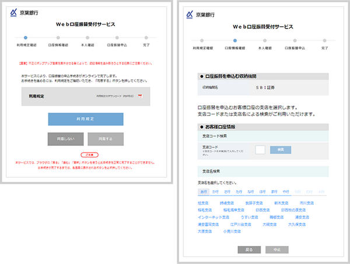350x264 pixels.
Task: Click the 口座振替を申込む収納機関 heading
Action: (x=230, y=76)
